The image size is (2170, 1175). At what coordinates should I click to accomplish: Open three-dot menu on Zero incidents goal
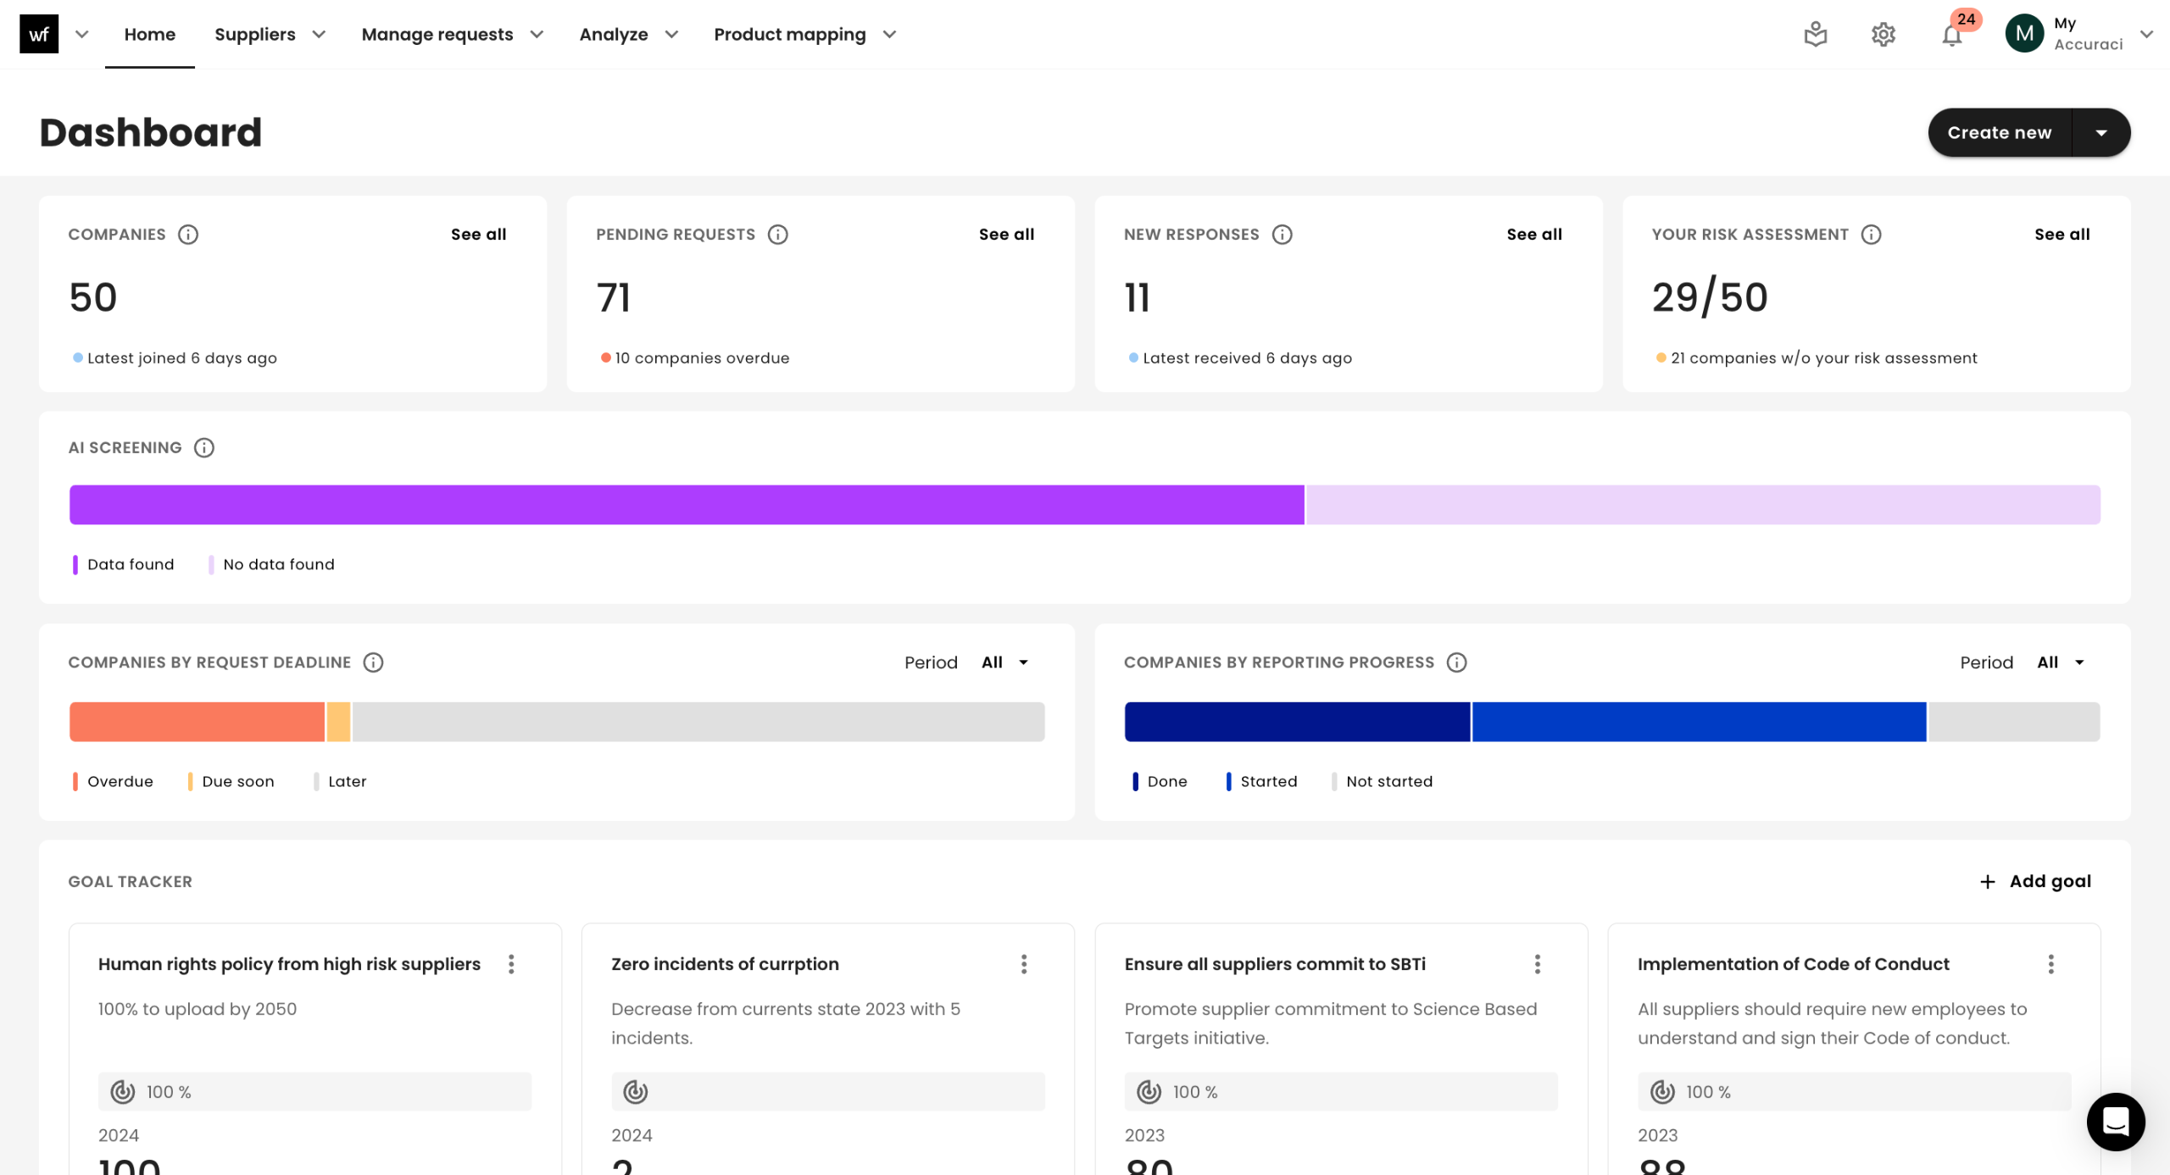(x=1024, y=964)
